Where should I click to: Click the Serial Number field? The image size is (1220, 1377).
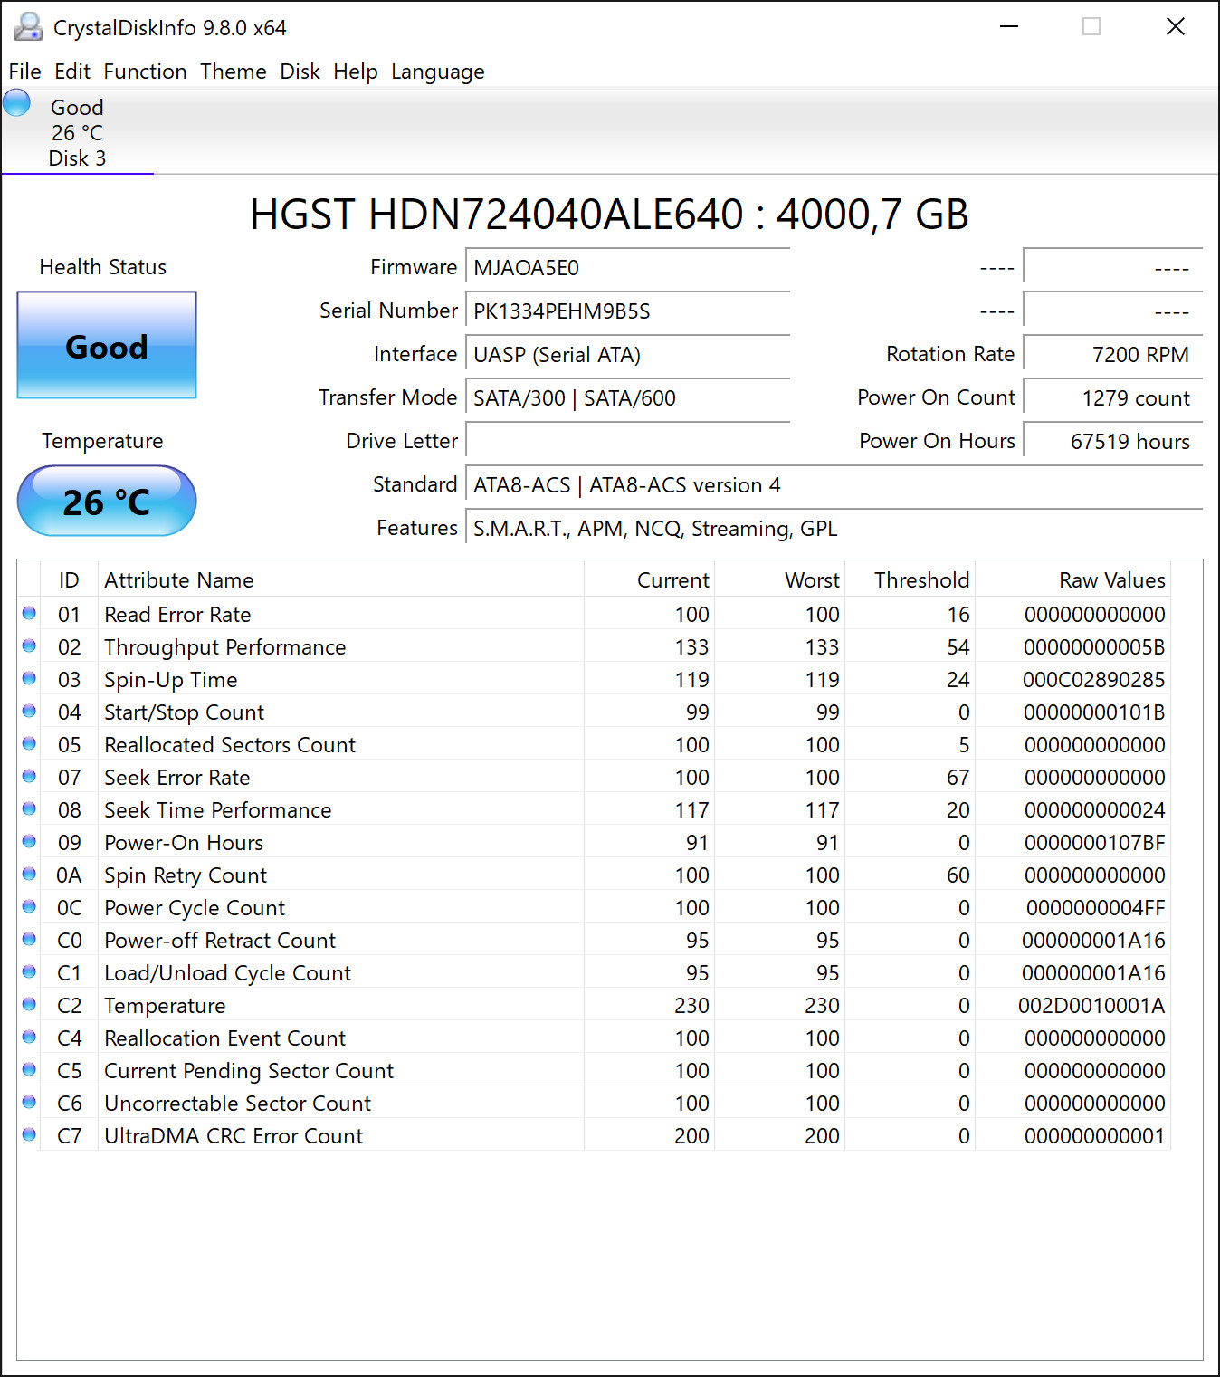pos(628,311)
